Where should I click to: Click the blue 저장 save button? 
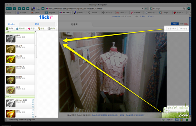(x=175, y=24)
